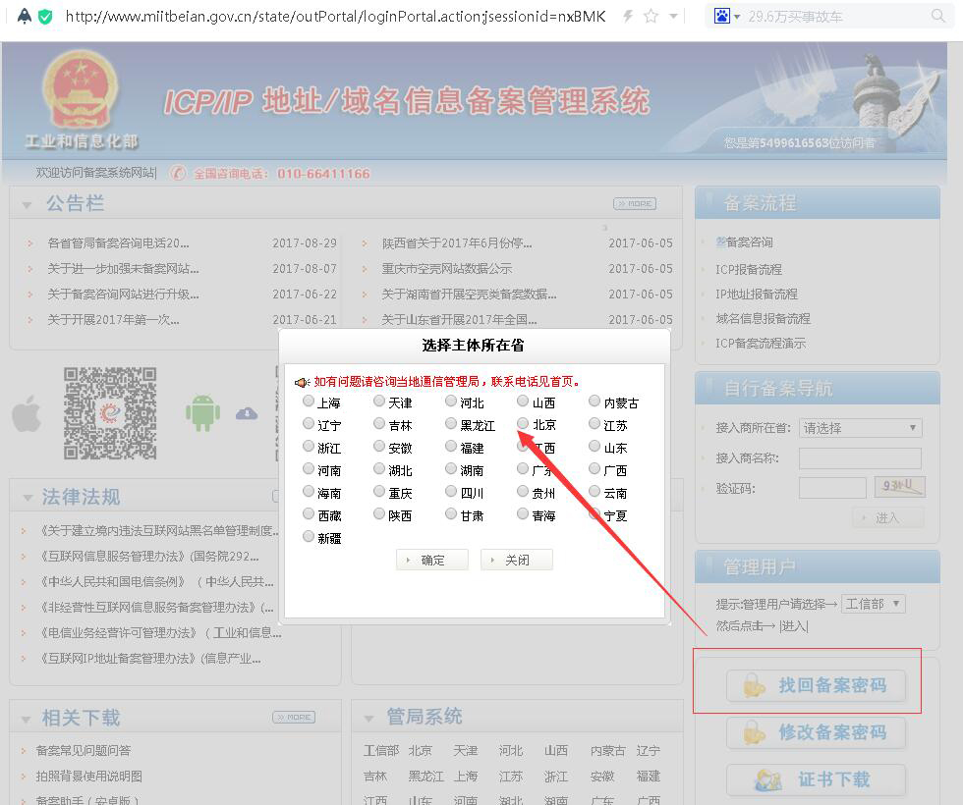Click the search magnifier icon in browser
963x805 pixels.
click(x=938, y=17)
